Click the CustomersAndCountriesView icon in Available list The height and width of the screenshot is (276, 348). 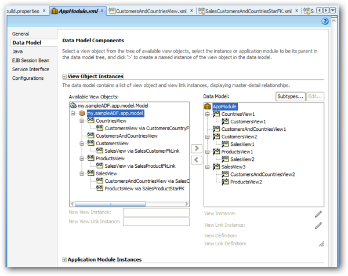(x=91, y=135)
